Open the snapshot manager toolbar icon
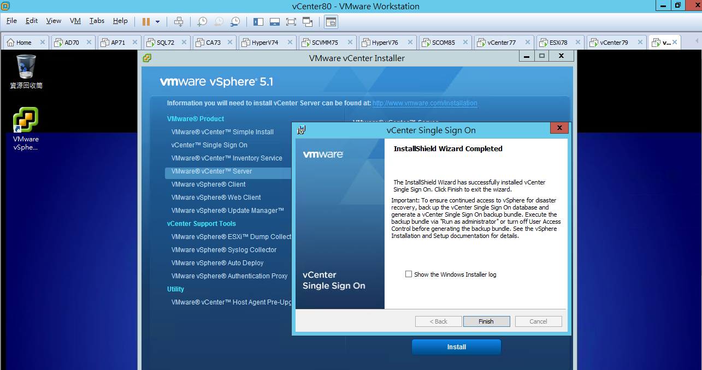Screen dimensions: 702x370 click(x=235, y=22)
